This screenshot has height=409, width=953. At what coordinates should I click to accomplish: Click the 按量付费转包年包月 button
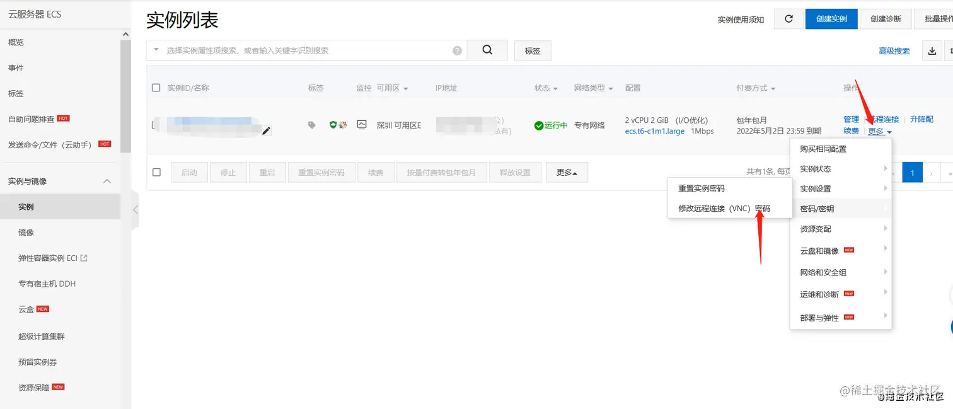[441, 172]
